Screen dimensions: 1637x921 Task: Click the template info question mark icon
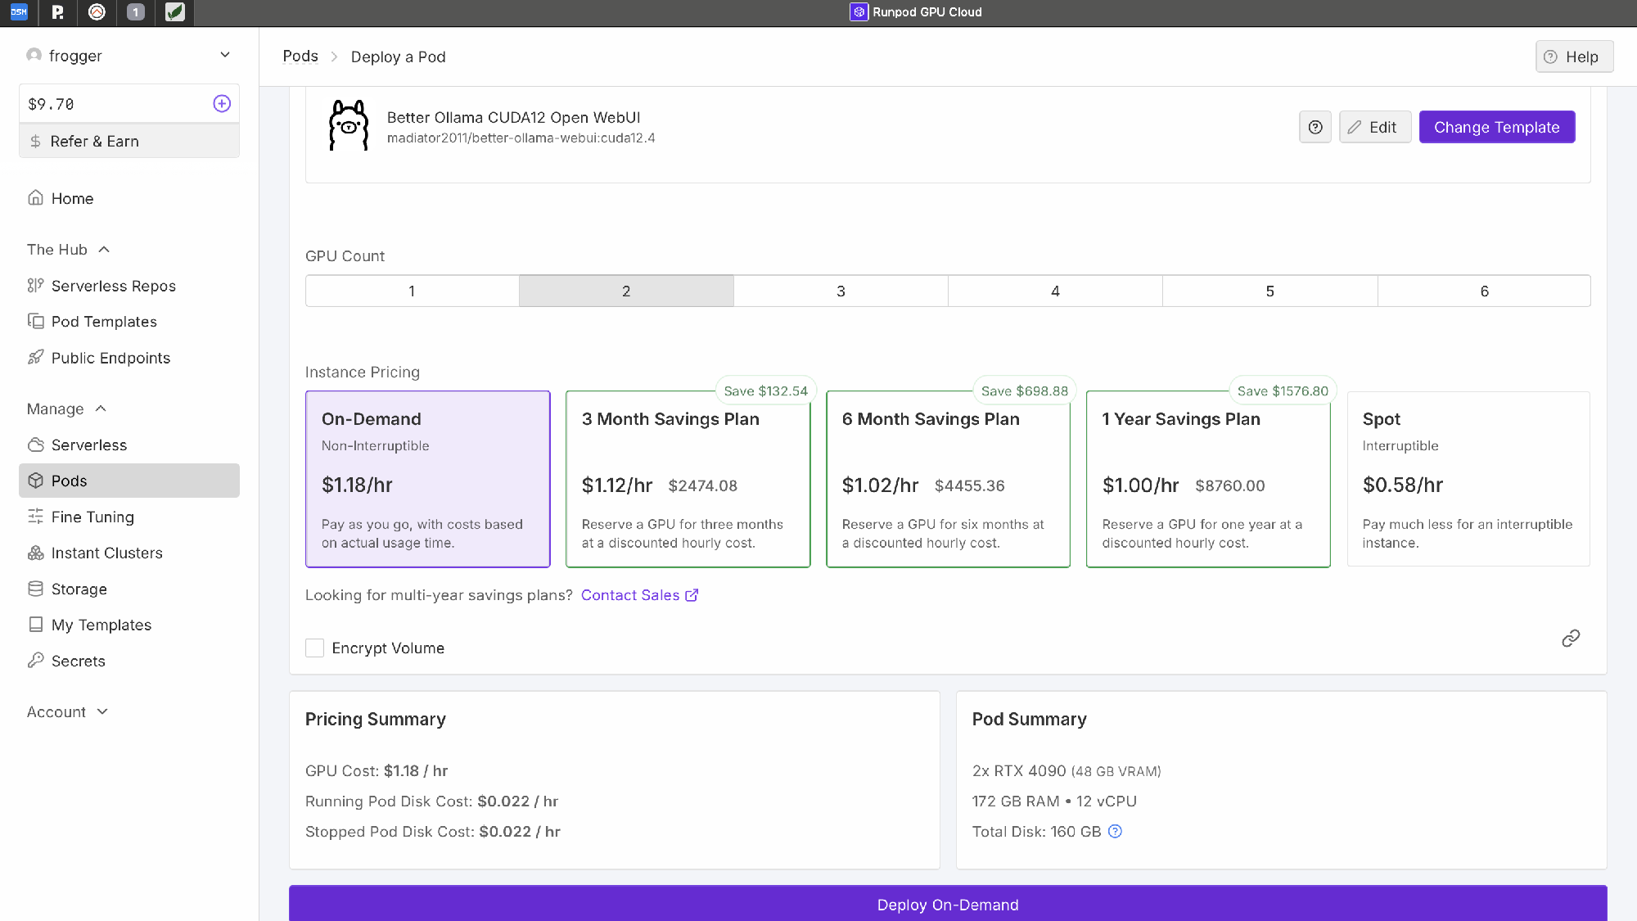coord(1315,127)
